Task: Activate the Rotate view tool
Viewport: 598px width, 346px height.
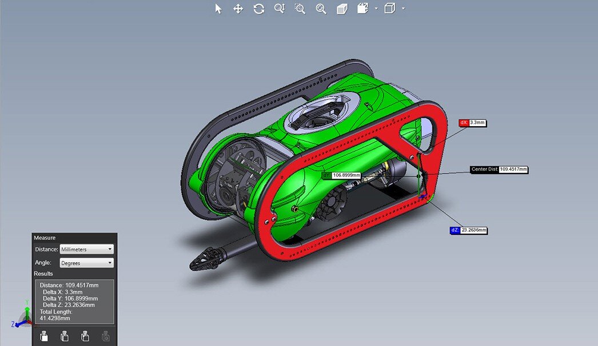Action: [259, 9]
